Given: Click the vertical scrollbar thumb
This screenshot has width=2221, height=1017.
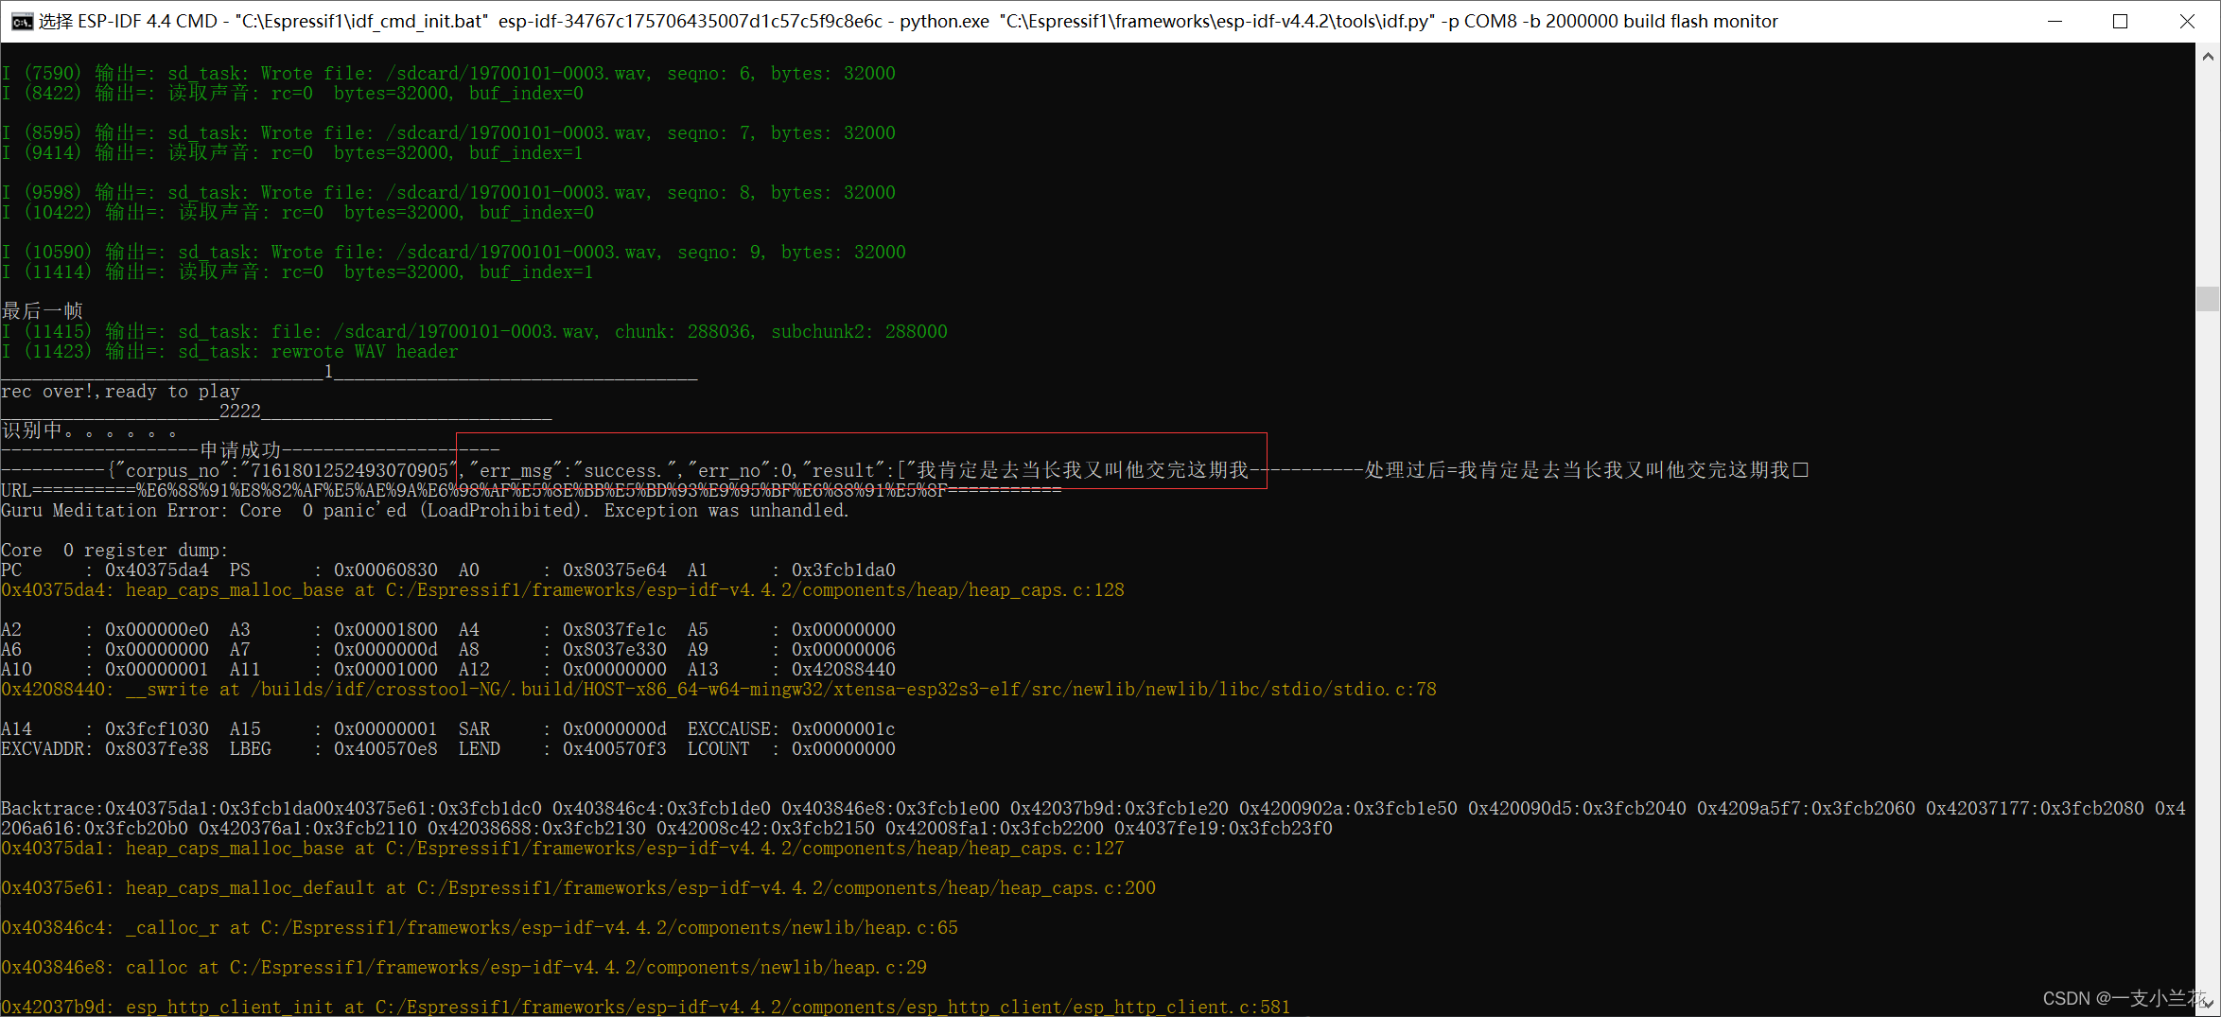Looking at the screenshot, I should point(2208,298).
